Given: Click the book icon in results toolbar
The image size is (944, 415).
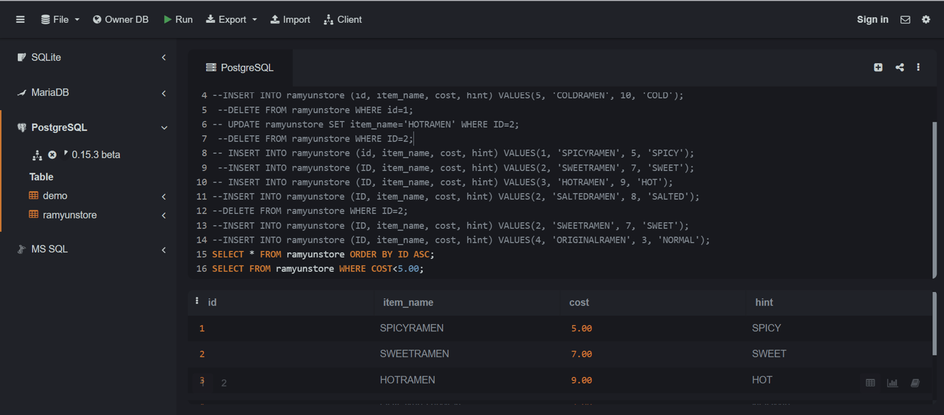Looking at the screenshot, I should [915, 383].
